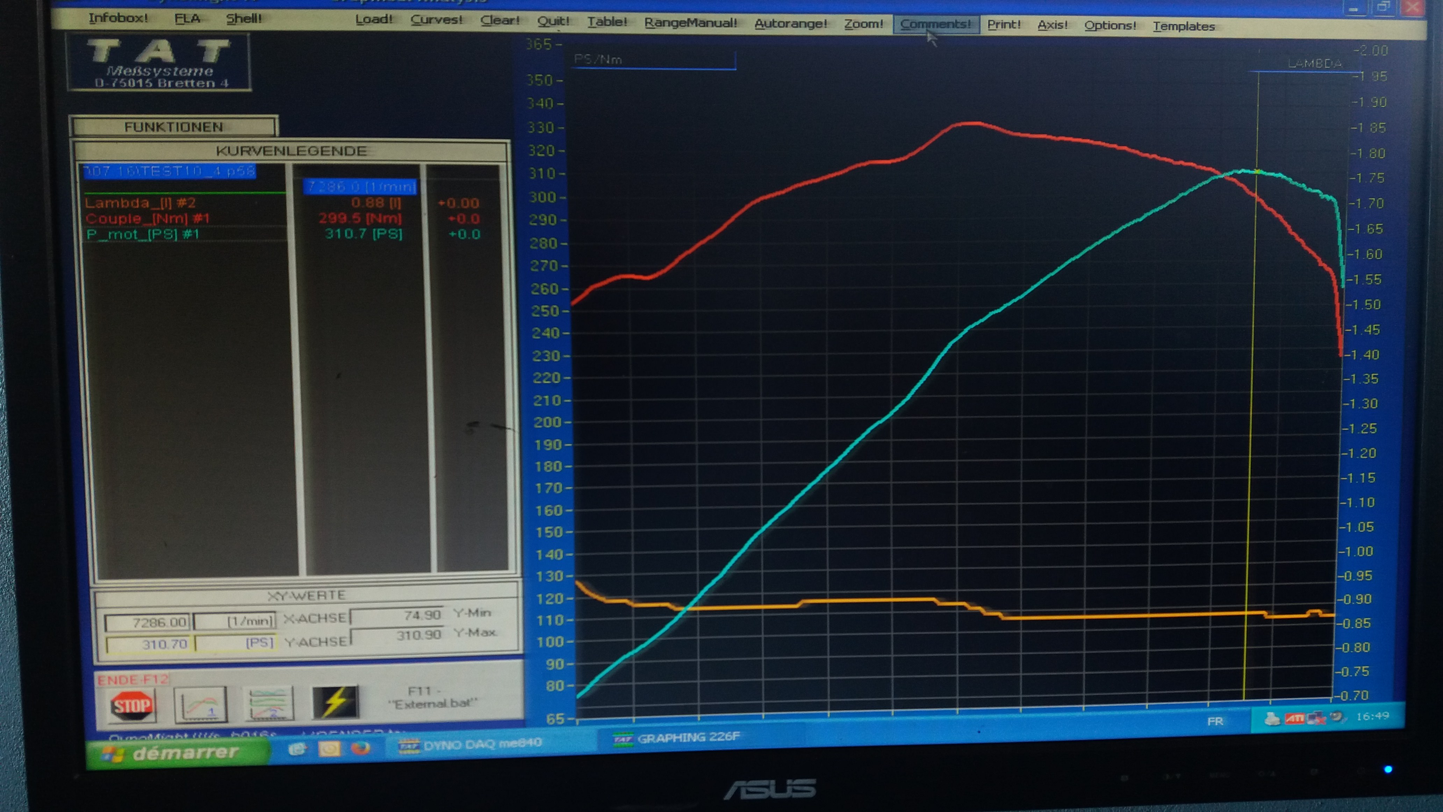Click the PS/Nm axis label box
Viewport: 1443px width, 812px height.
tap(654, 60)
